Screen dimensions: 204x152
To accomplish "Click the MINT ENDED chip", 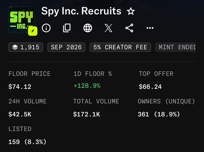I will coord(175,47).
